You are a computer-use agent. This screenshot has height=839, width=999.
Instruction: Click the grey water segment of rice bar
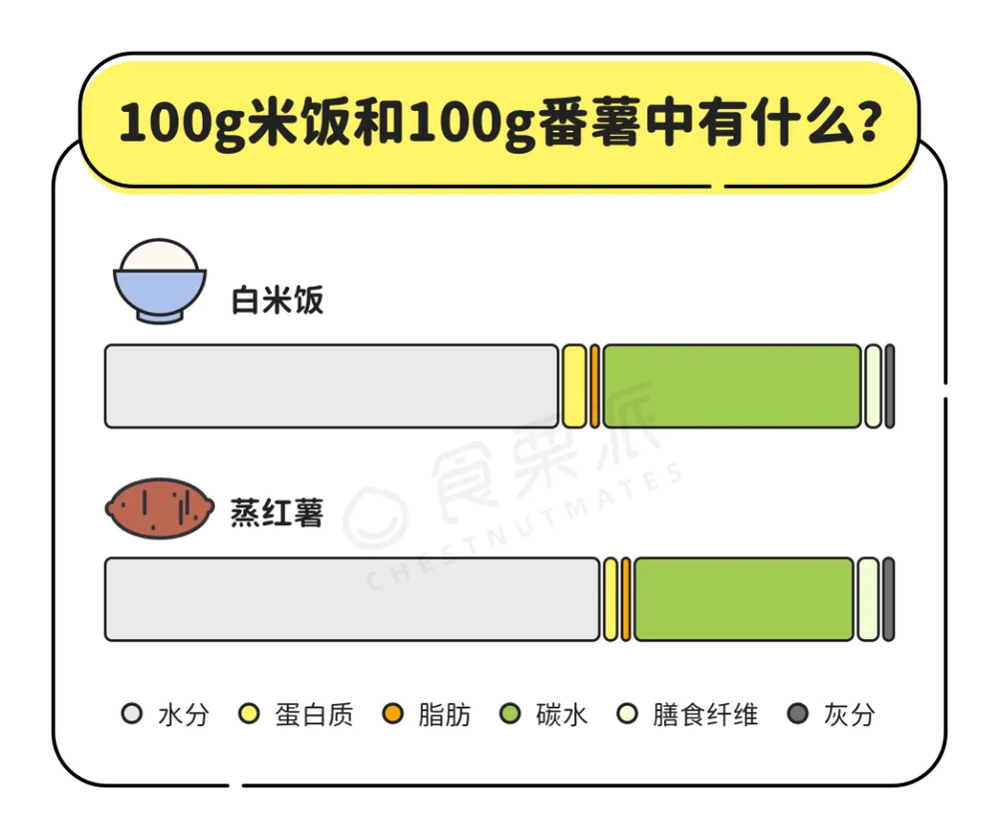(x=332, y=387)
